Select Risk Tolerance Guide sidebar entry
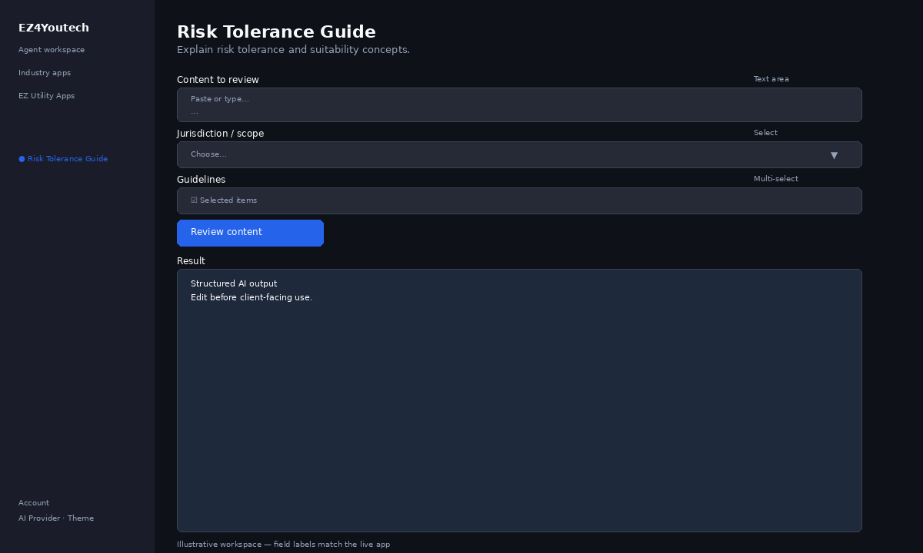Image resolution: width=923 pixels, height=553 pixels. [63, 159]
